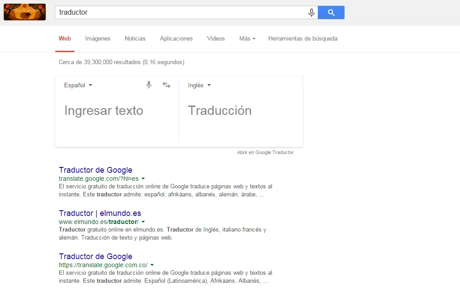
Task: Open Herramientas de búsqueda
Action: (303, 38)
